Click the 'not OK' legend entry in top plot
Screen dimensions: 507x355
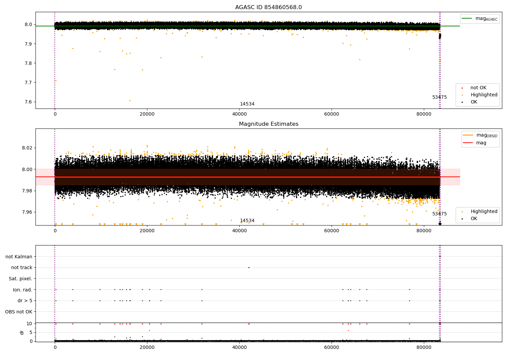[478, 88]
